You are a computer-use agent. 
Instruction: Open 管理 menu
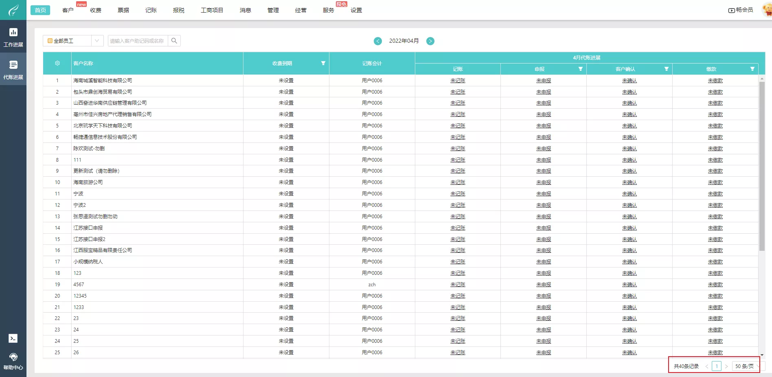click(x=273, y=10)
